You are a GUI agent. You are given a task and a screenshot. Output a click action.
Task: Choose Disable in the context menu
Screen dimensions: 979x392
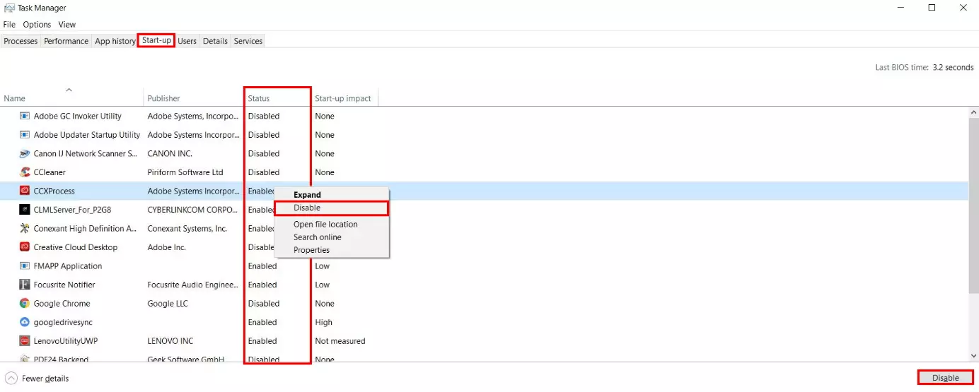click(332, 208)
